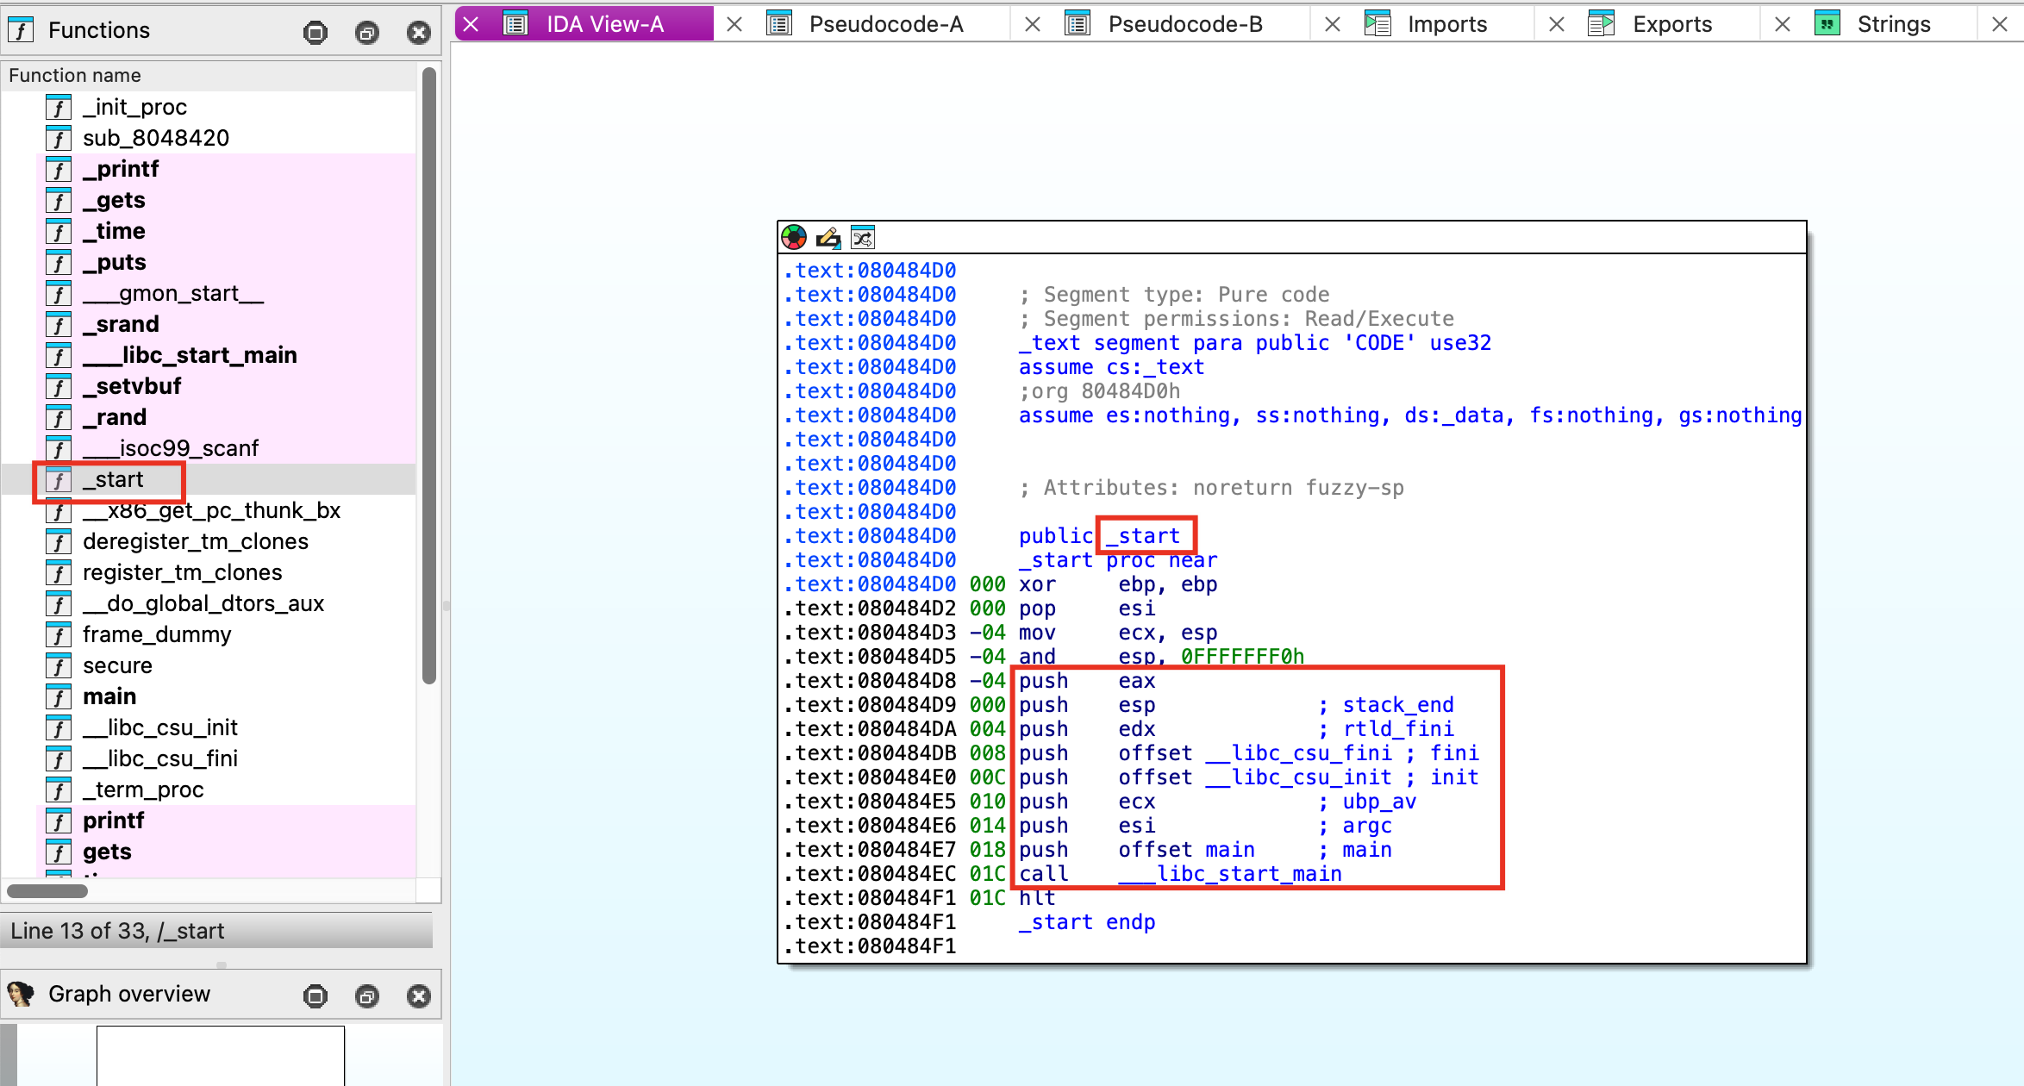Click the IDA View-A tab icon
Viewport: 2024px width, 1086px height.
pos(515,24)
